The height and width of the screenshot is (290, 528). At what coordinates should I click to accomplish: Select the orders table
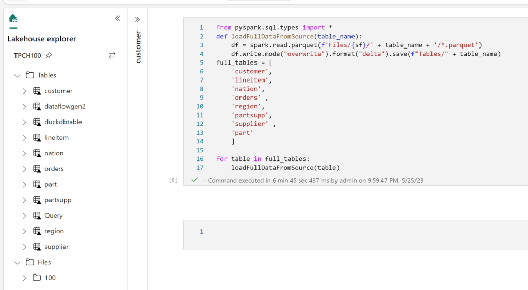pyautogui.click(x=54, y=169)
